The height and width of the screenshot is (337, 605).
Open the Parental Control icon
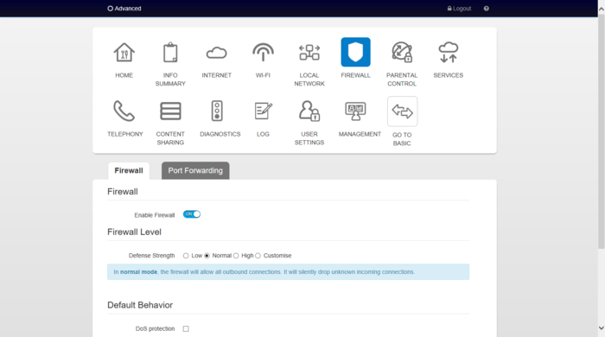pos(402,53)
